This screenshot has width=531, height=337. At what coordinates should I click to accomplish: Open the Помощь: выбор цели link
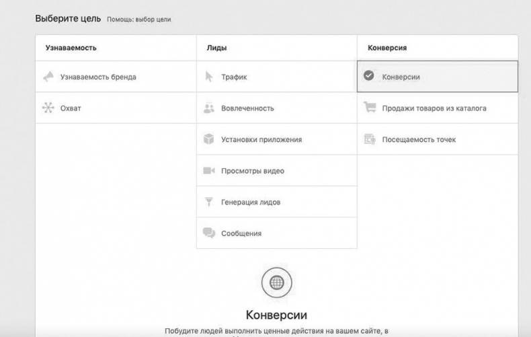coord(138,20)
